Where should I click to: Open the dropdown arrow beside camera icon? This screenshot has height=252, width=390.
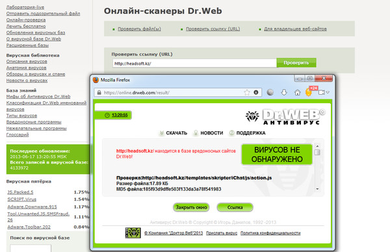[328, 92]
